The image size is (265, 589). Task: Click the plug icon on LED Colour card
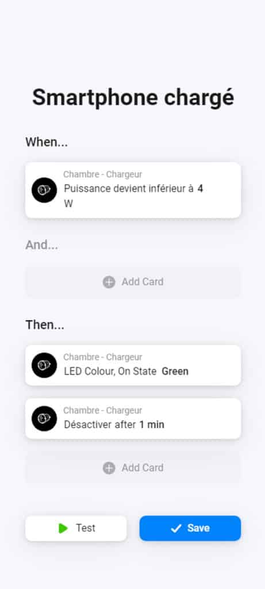pyautogui.click(x=44, y=365)
